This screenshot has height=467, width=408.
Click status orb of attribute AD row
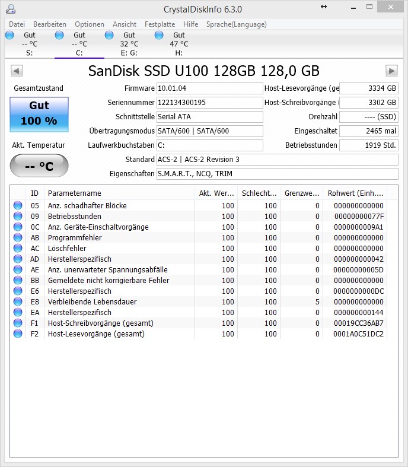[18, 259]
